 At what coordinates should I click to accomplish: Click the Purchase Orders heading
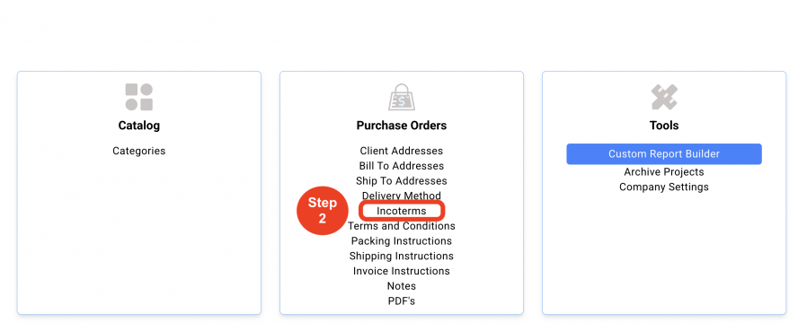pyautogui.click(x=402, y=126)
